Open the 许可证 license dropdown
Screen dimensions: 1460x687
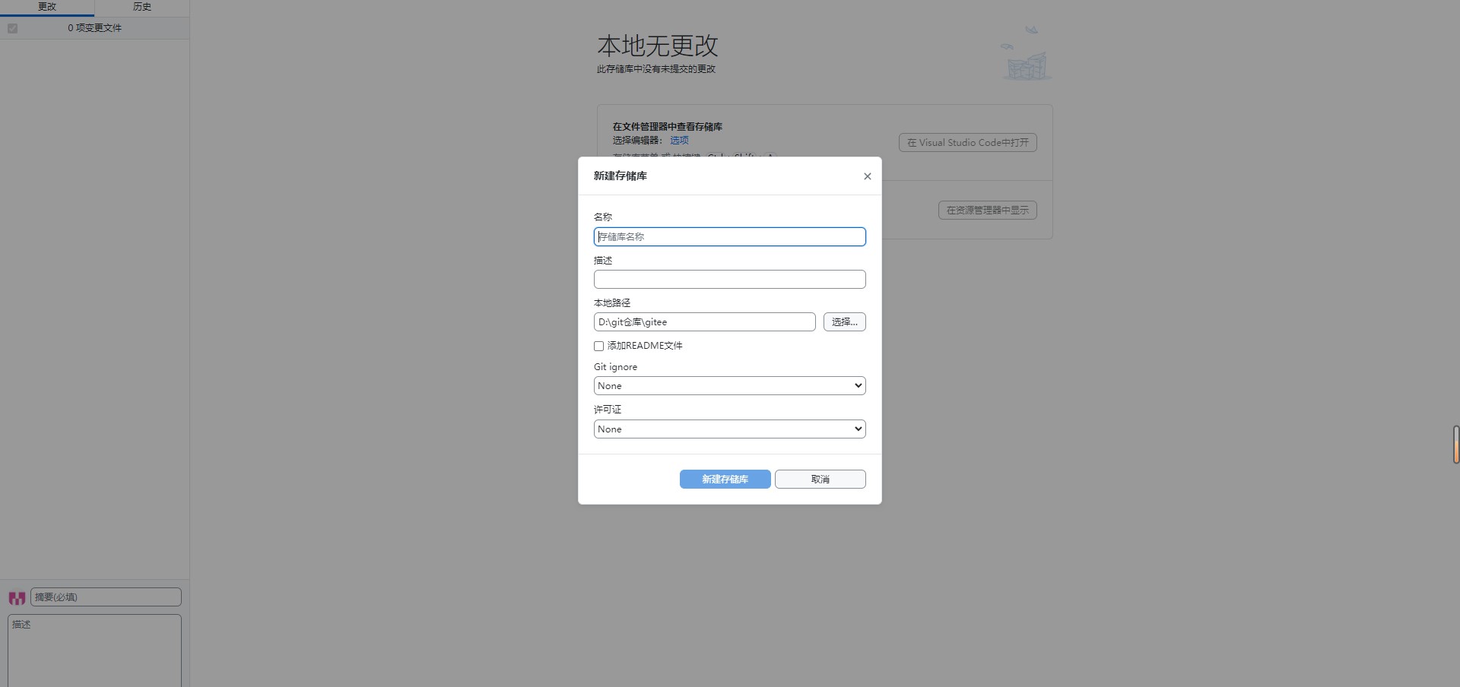coord(728,429)
